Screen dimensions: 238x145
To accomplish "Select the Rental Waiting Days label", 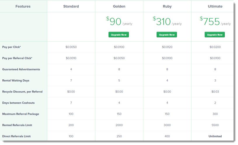I will click(x=16, y=81).
